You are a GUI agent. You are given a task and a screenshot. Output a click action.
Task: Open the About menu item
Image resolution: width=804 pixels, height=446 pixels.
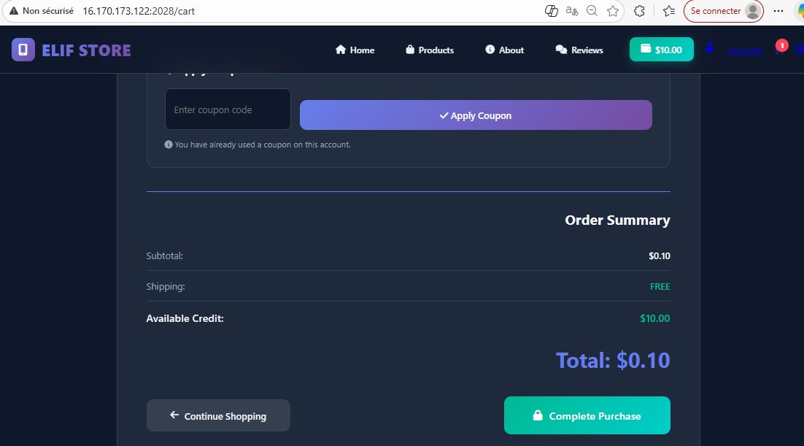pyautogui.click(x=505, y=50)
